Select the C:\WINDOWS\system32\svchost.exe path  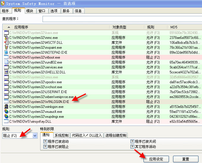point(36,87)
